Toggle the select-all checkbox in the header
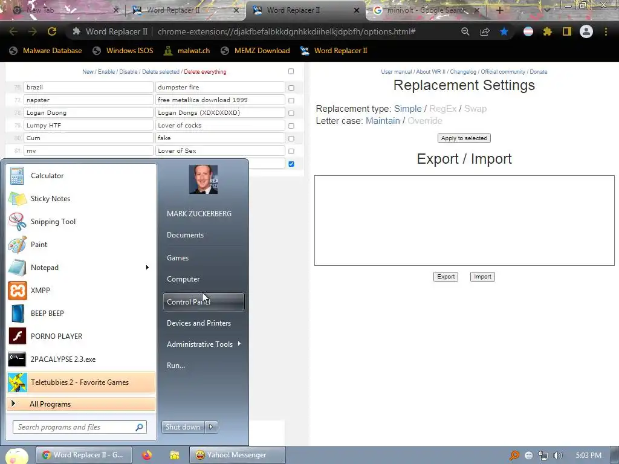The height and width of the screenshot is (464, 619). [291, 71]
